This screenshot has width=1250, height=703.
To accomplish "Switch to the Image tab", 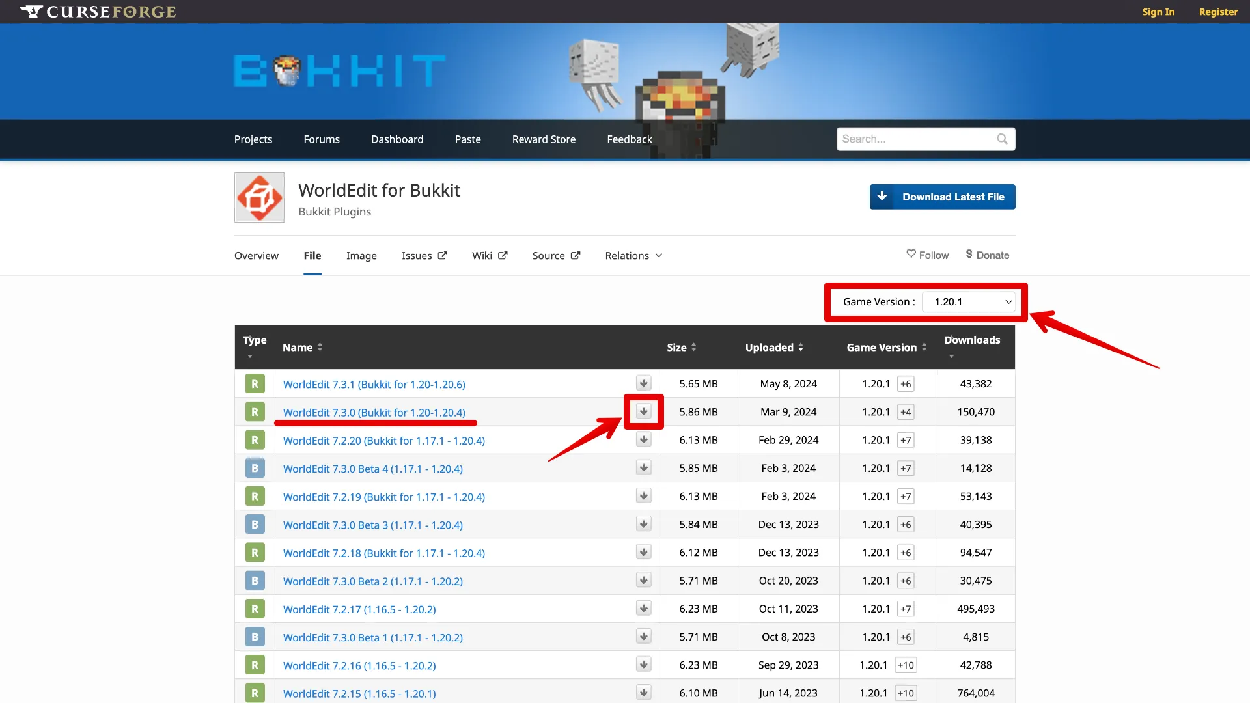I will point(361,255).
